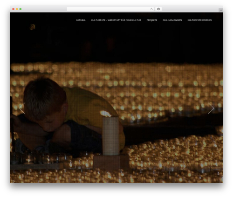Screen dimensions: 233x197
Task: Minimize the window with the yellow button
Action: [x=17, y=9]
